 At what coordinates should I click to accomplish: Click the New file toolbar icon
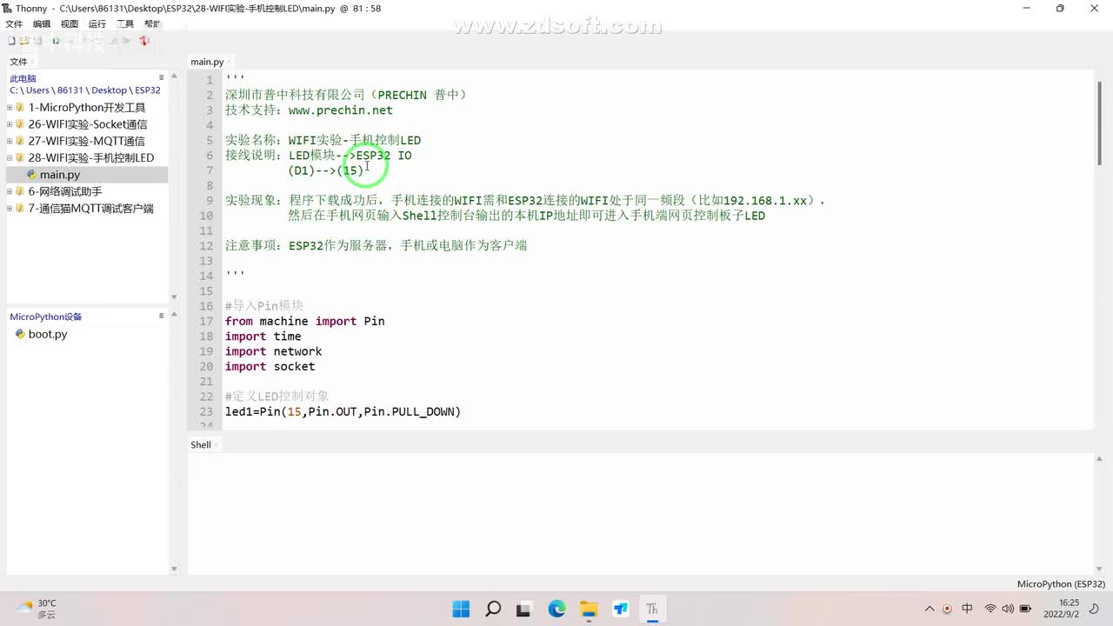(x=11, y=40)
